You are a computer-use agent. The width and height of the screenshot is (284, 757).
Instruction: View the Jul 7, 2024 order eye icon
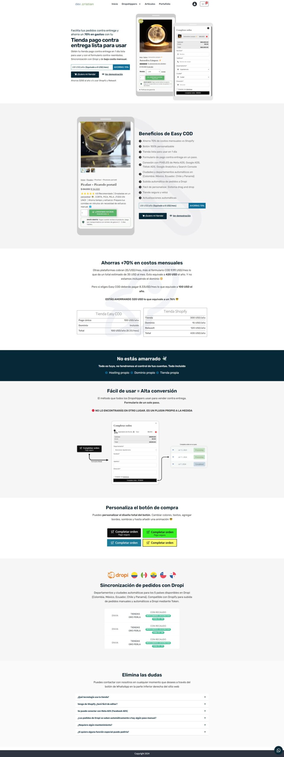pyautogui.click(x=173, y=464)
